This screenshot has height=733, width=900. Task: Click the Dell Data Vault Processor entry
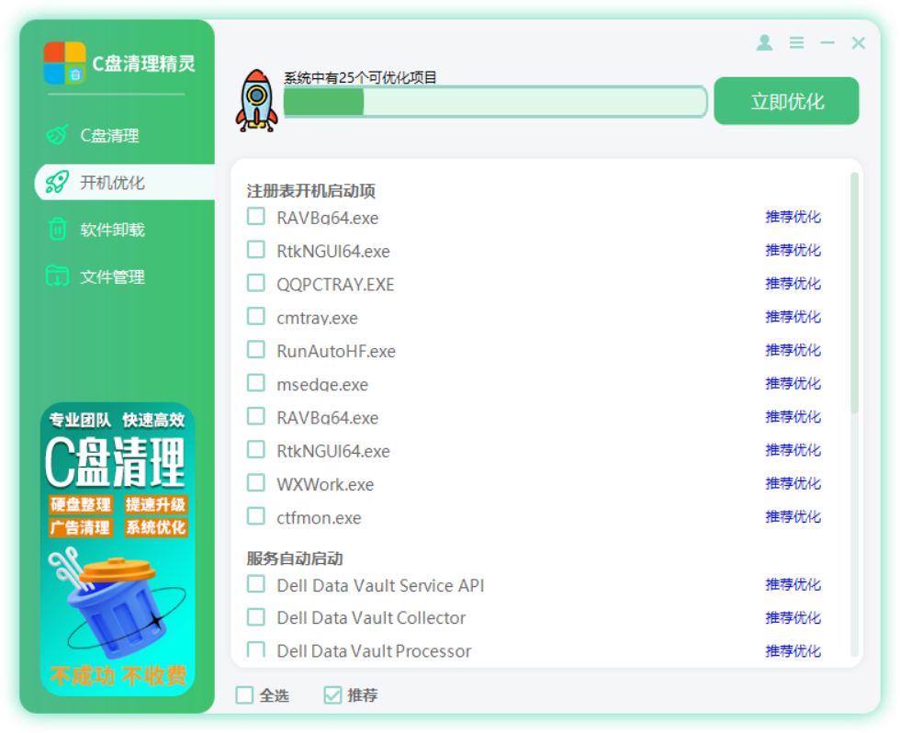click(x=374, y=651)
